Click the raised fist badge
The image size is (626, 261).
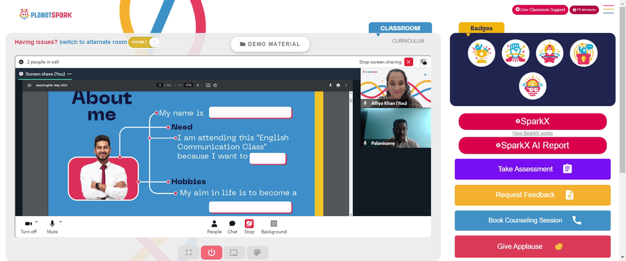[x=516, y=53]
